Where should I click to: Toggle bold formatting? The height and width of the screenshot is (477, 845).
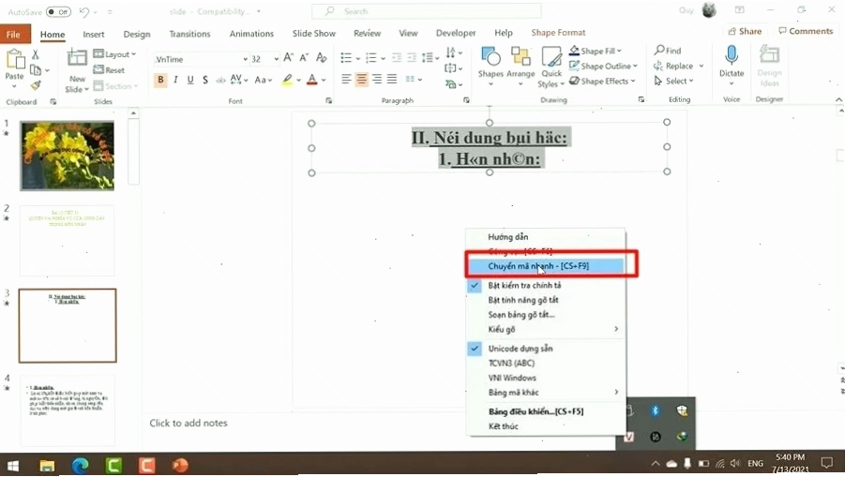pyautogui.click(x=160, y=80)
